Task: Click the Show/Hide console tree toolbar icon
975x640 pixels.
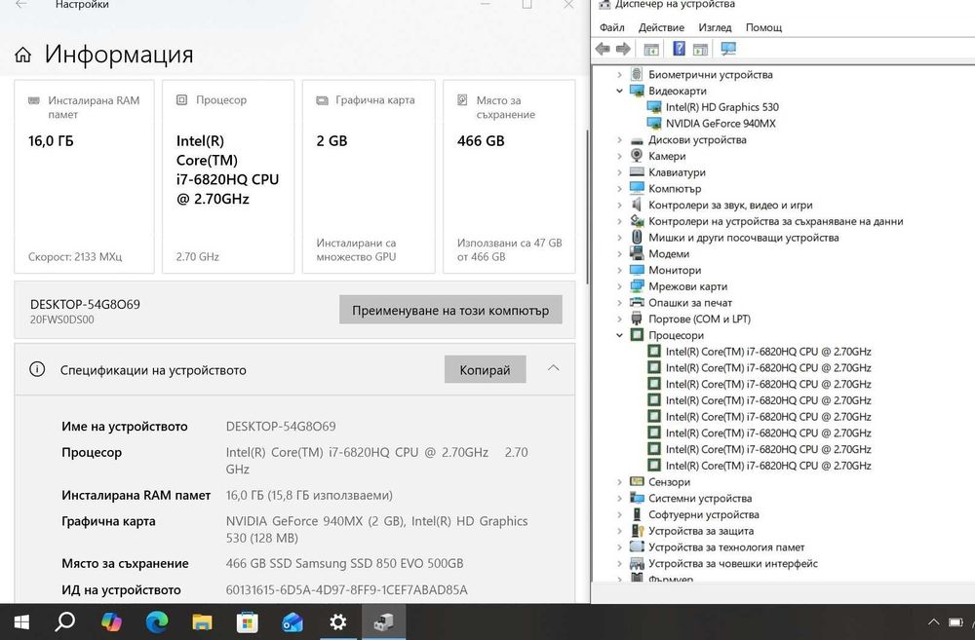Action: (651, 49)
